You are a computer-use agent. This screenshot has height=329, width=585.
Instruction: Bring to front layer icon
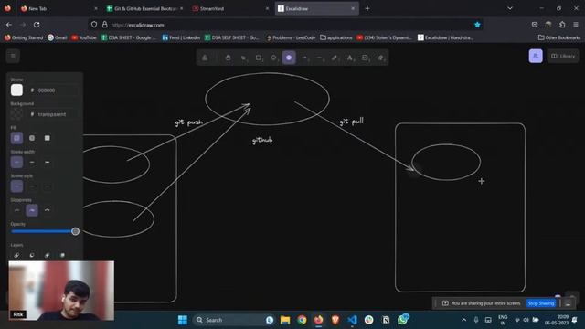[62, 255]
